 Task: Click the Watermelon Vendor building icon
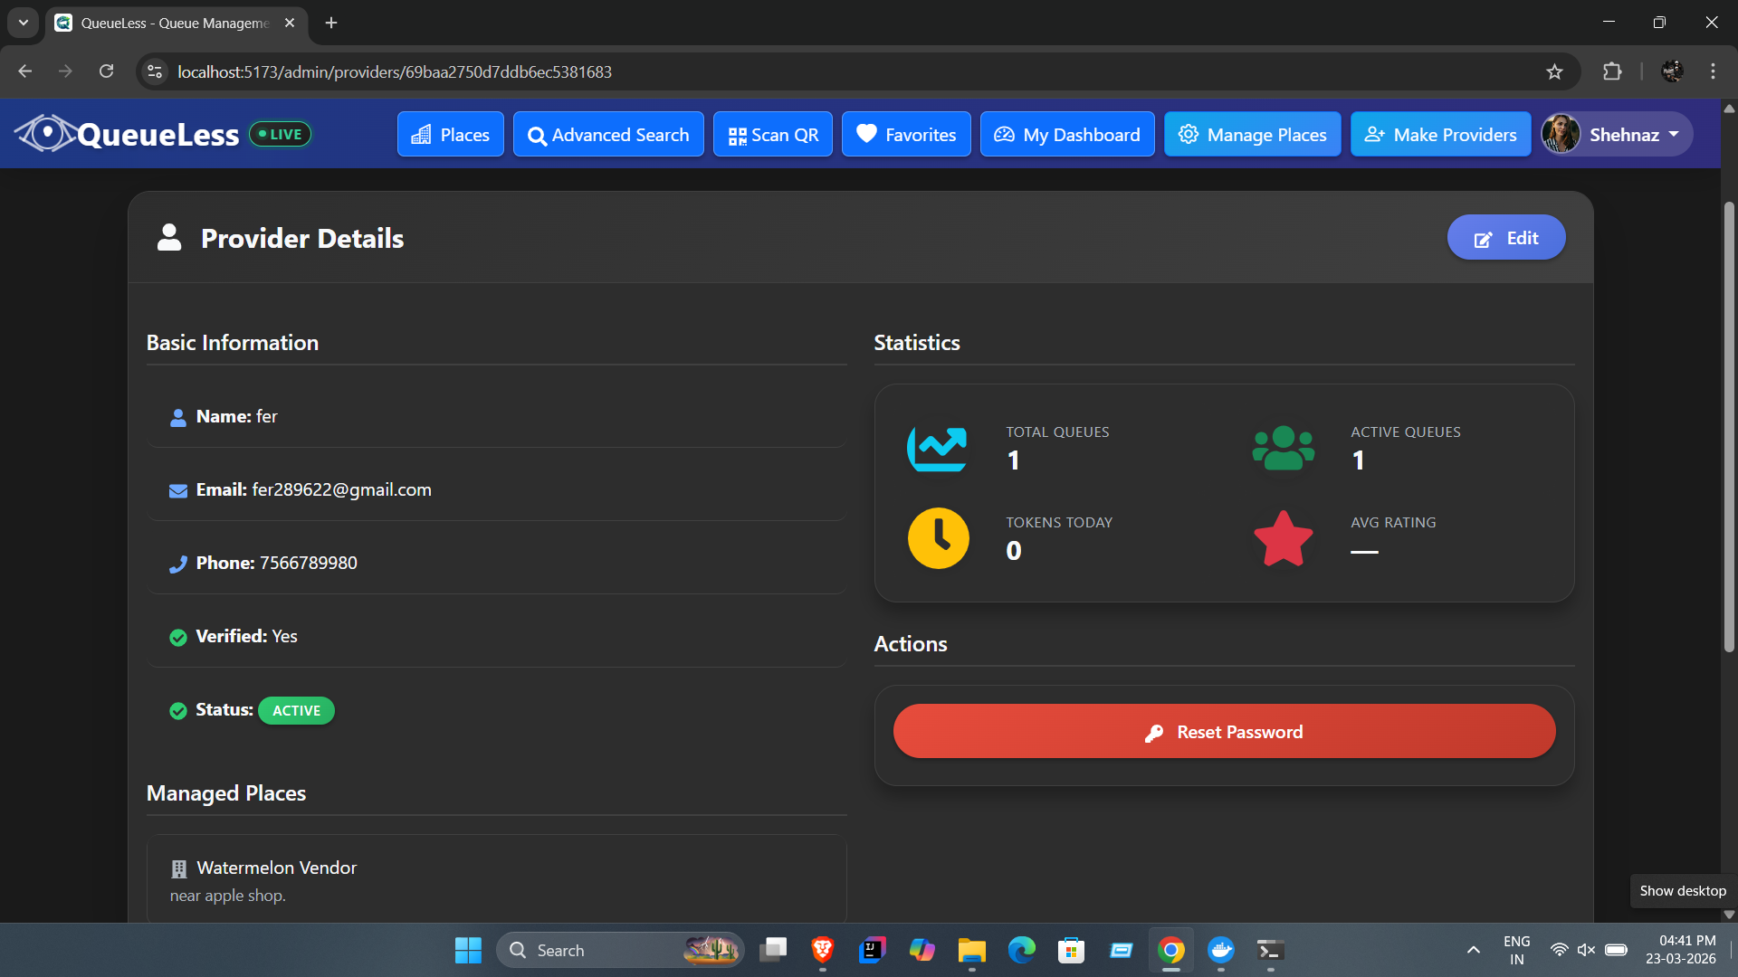178,868
